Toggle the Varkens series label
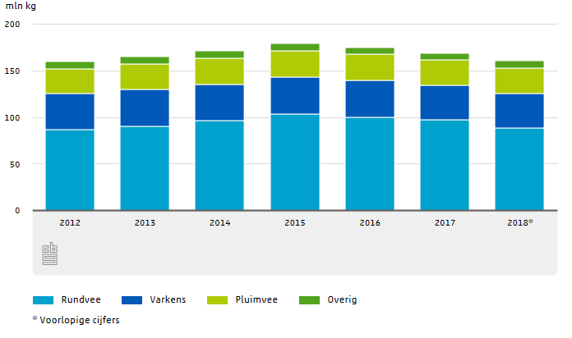This screenshot has width=572, height=338. (x=168, y=300)
